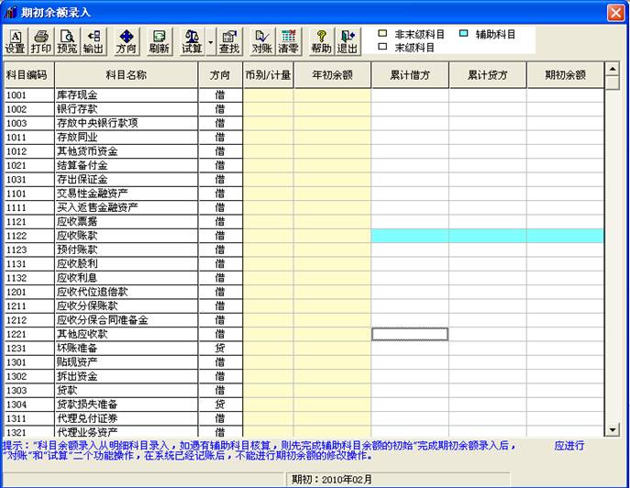Viewport: 630px width, 488px height.
Task: Open 帮助 help
Action: click(x=321, y=41)
